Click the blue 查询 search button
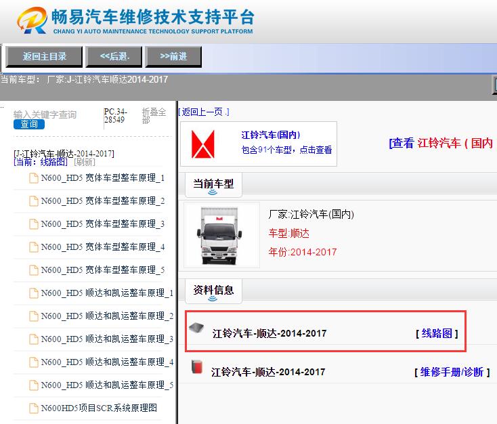Image resolution: width=497 pixels, height=424 pixels. pyautogui.click(x=29, y=124)
